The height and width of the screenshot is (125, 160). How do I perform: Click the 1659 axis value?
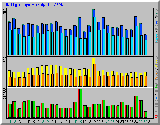(5, 61)
